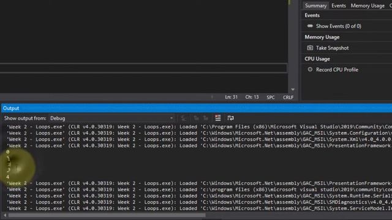
Task: Switch to the Memory Usage tab
Action: click(367, 5)
